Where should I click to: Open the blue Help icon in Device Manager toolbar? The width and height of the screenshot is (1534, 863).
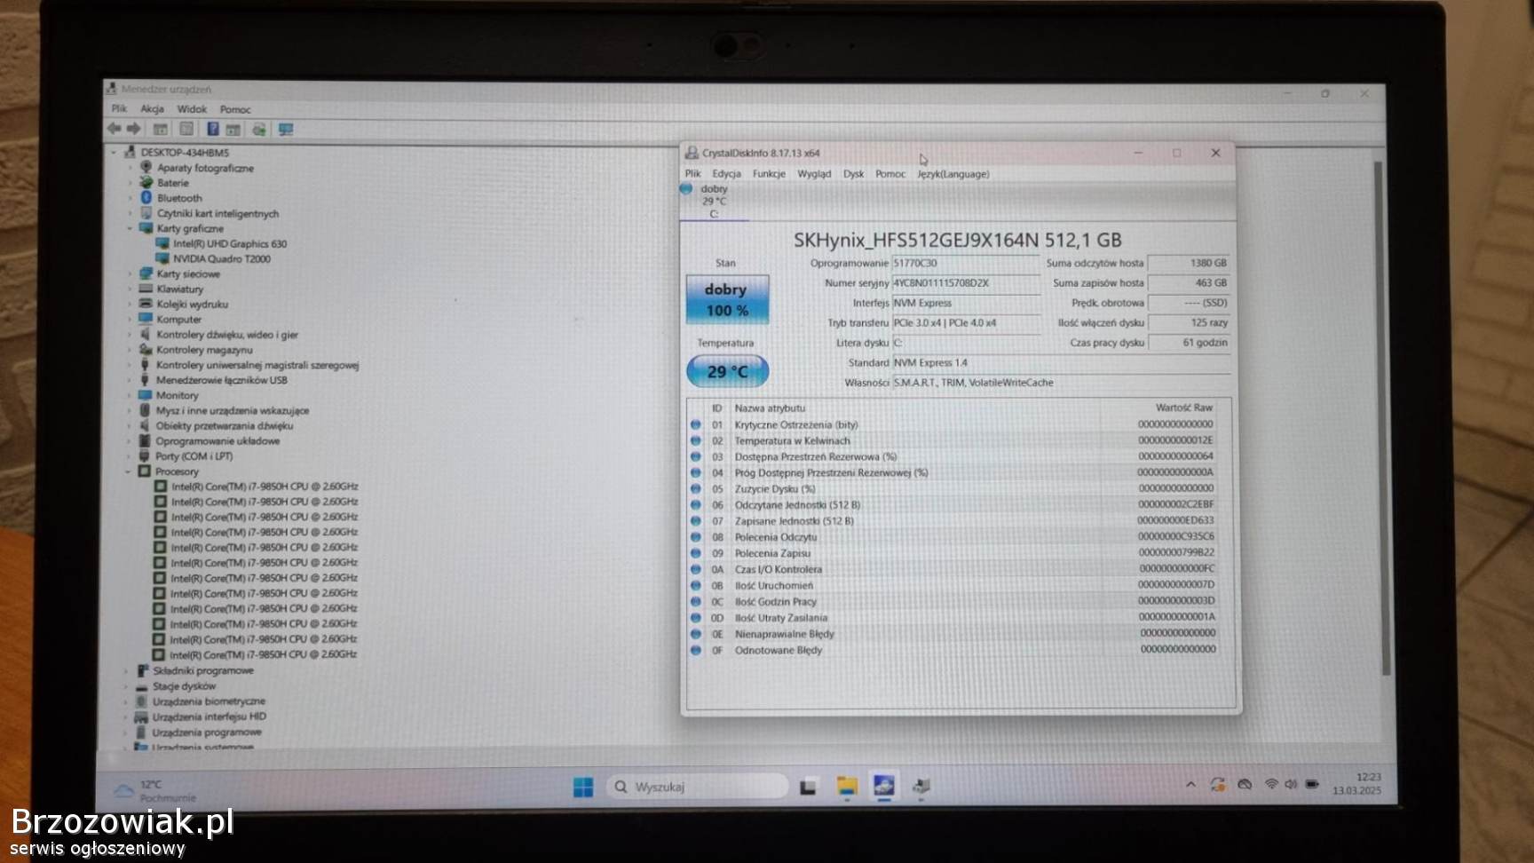213,129
